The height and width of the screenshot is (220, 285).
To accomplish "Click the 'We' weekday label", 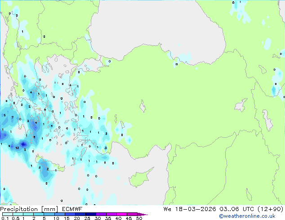I will (167, 209).
